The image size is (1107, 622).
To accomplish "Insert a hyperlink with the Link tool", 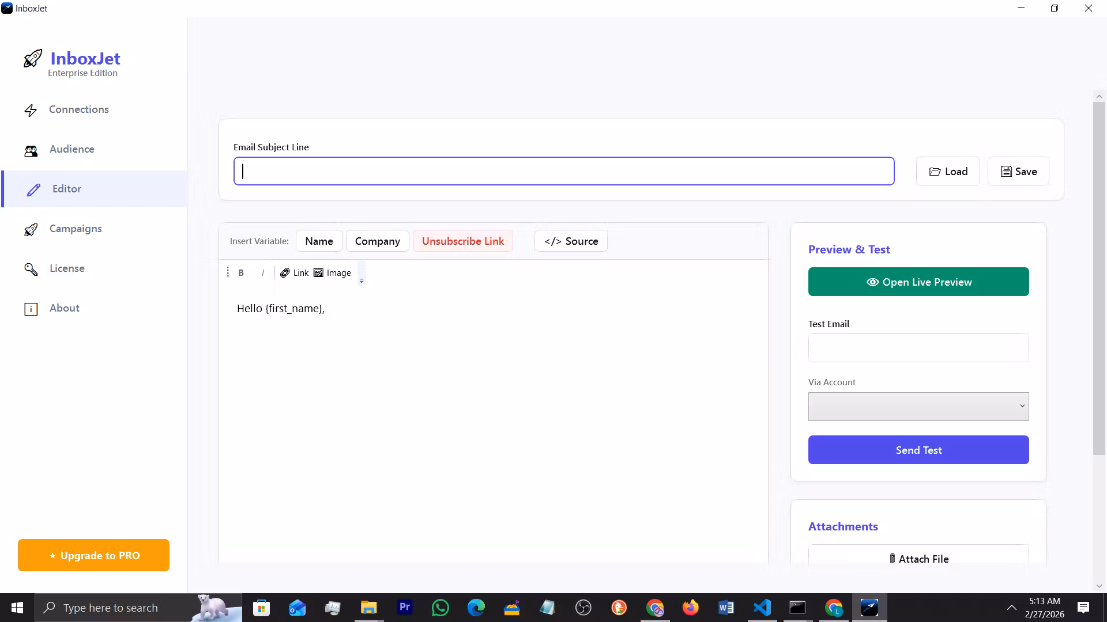I will point(294,273).
